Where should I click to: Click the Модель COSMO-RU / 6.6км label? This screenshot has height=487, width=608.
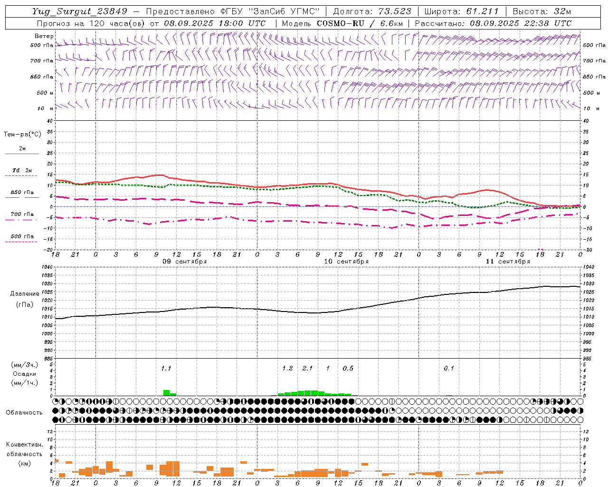[342, 23]
